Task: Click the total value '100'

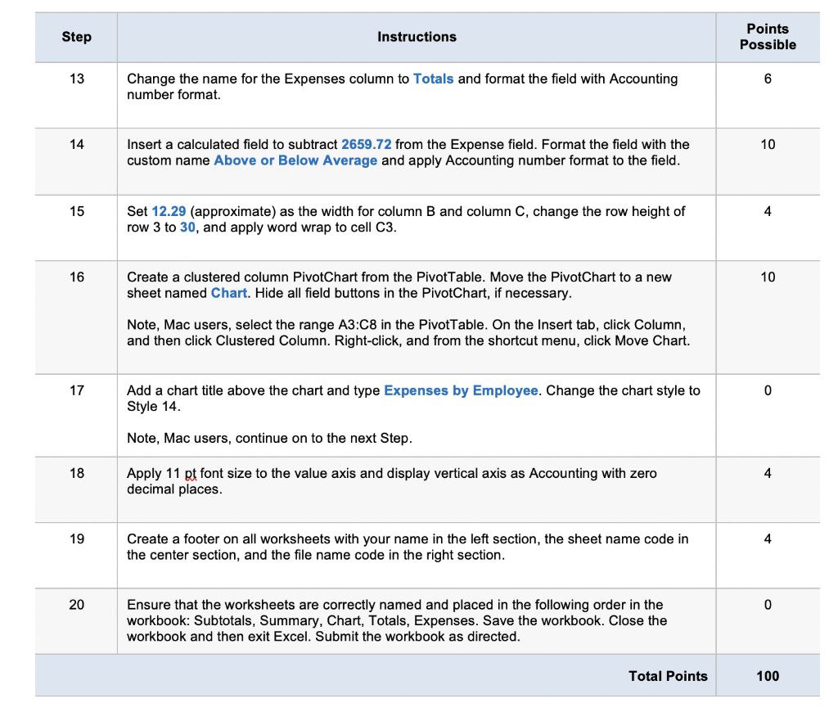Action: tap(768, 676)
